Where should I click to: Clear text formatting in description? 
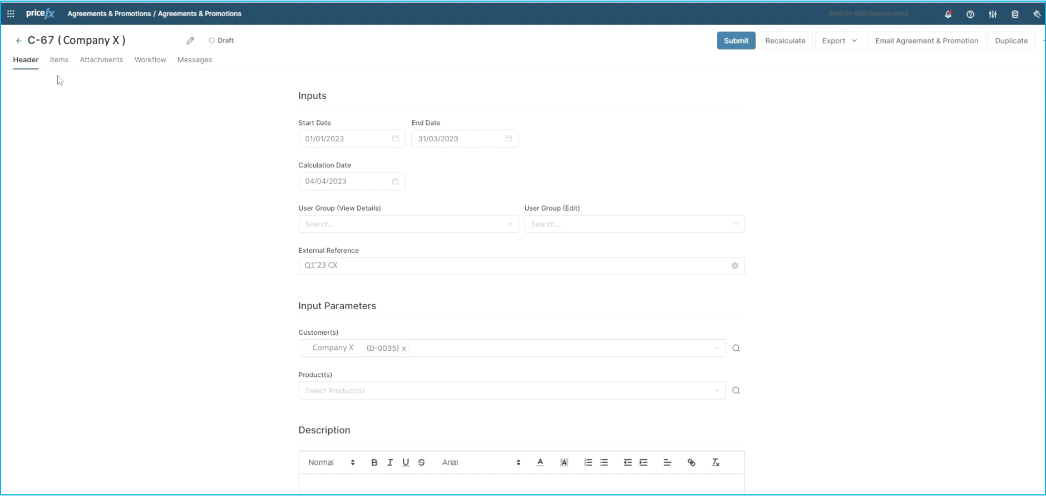(716, 463)
